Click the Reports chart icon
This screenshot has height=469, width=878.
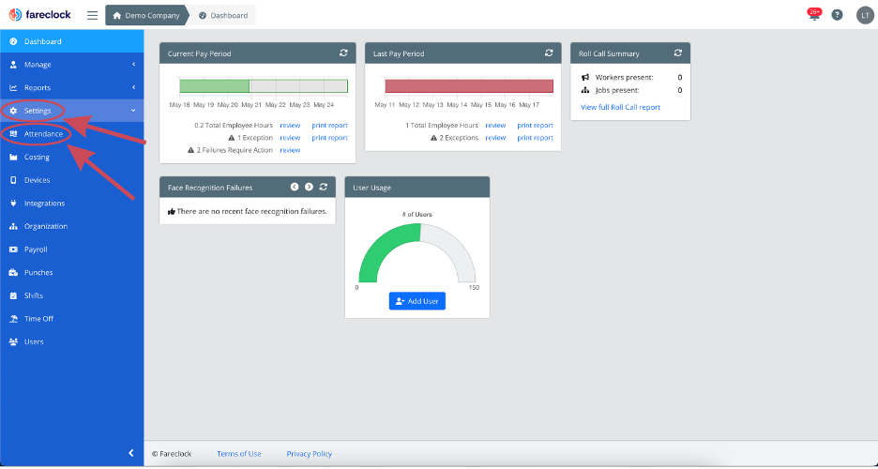click(13, 88)
